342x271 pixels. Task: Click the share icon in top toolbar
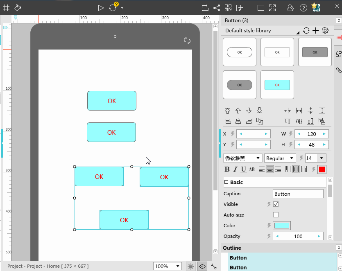(x=217, y=8)
